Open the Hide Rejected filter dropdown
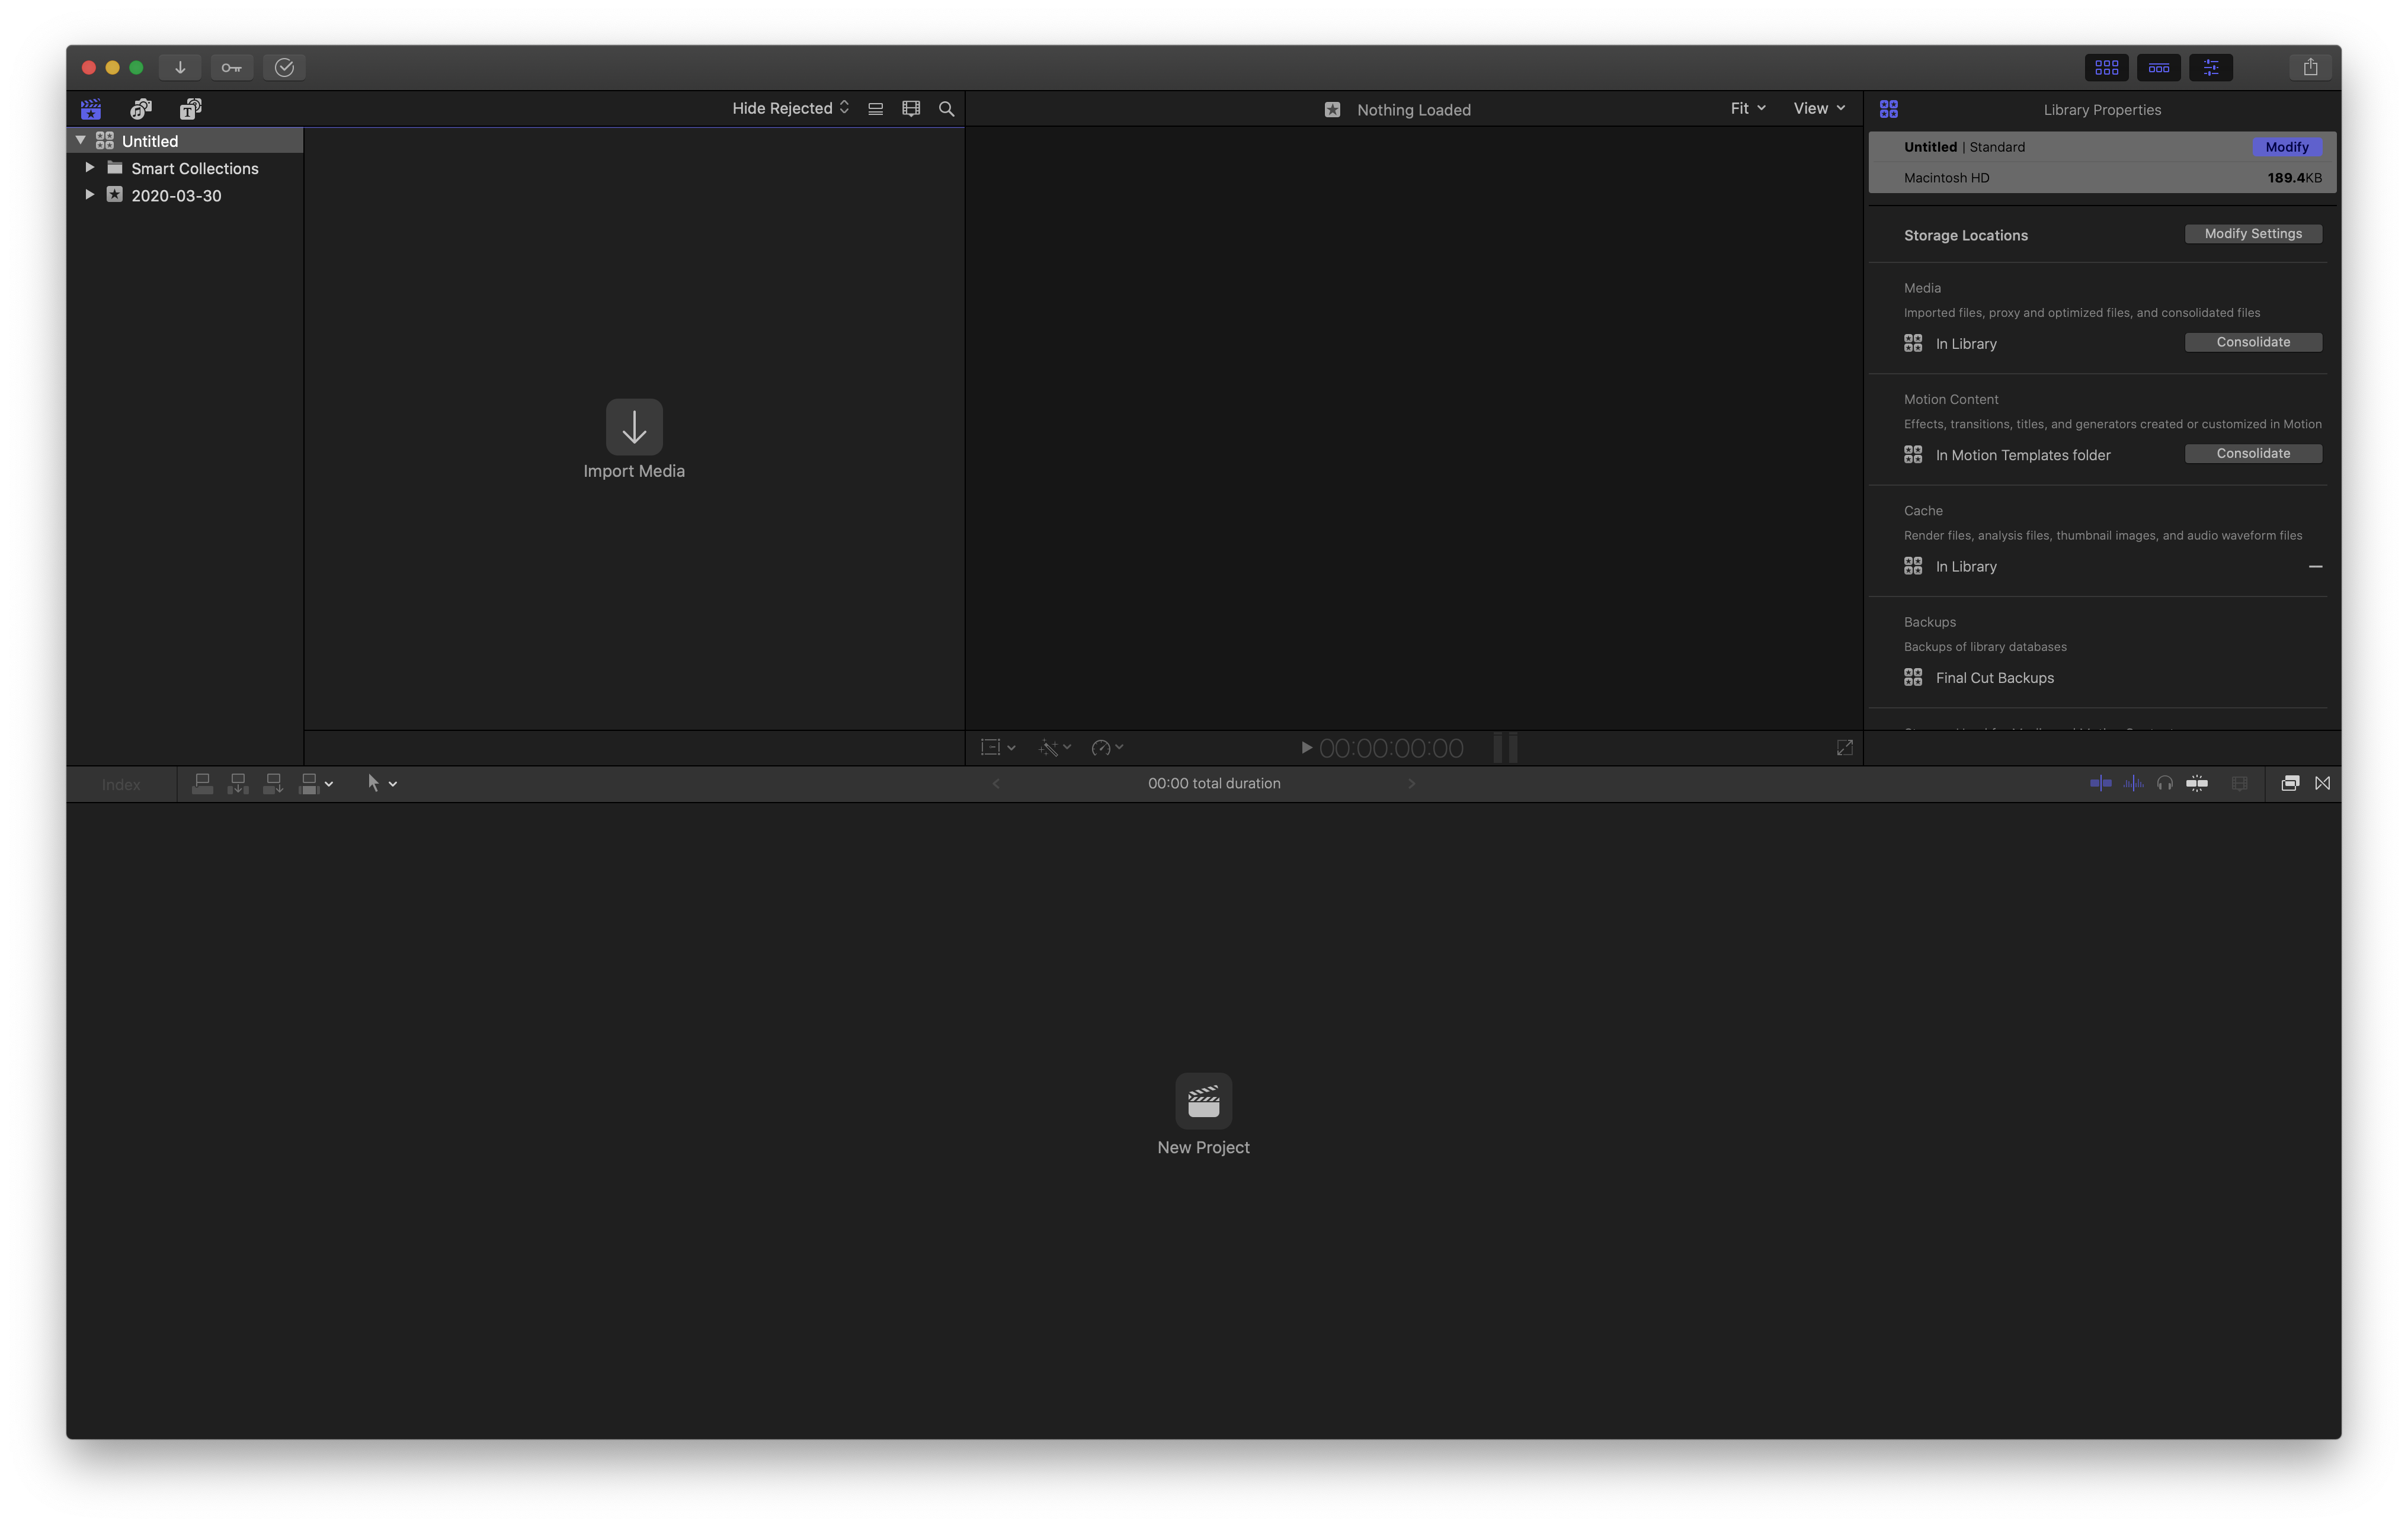2408x1527 pixels. point(790,108)
